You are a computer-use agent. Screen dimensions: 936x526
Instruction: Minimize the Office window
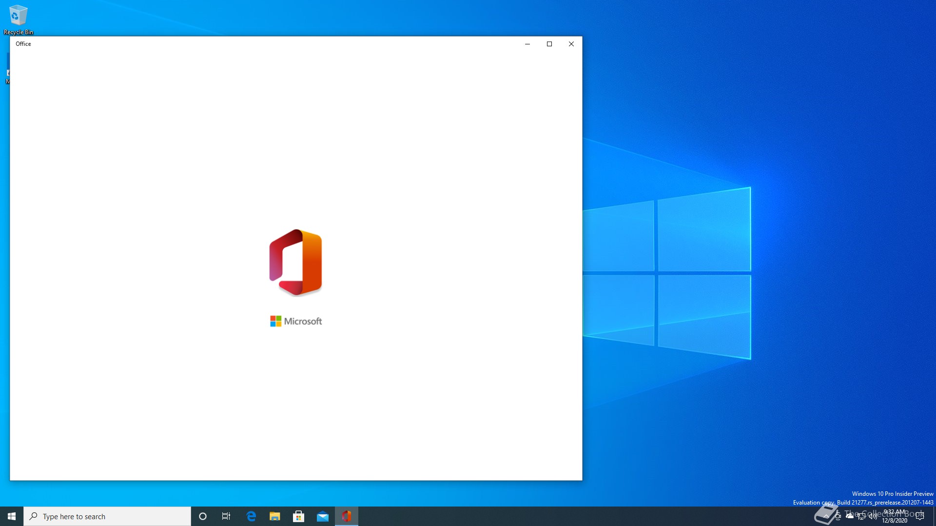click(x=527, y=44)
